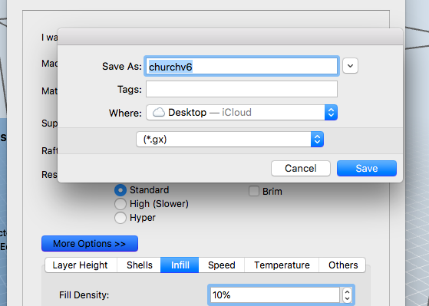
Task: Click the Save button
Action: pyautogui.click(x=367, y=168)
